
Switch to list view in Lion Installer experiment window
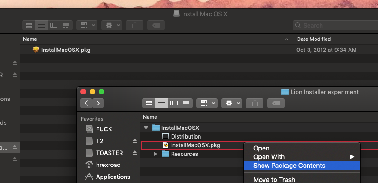point(161,103)
